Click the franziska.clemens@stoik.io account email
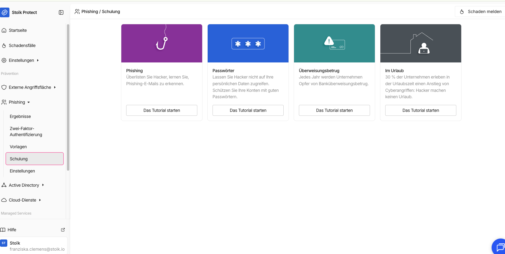Image resolution: width=505 pixels, height=254 pixels. click(x=37, y=249)
